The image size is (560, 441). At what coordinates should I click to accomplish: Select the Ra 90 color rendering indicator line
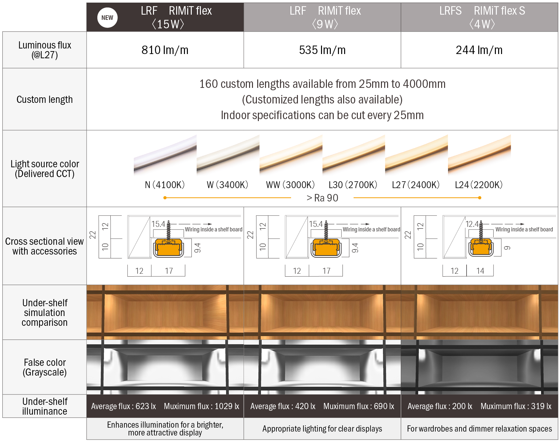322,197
